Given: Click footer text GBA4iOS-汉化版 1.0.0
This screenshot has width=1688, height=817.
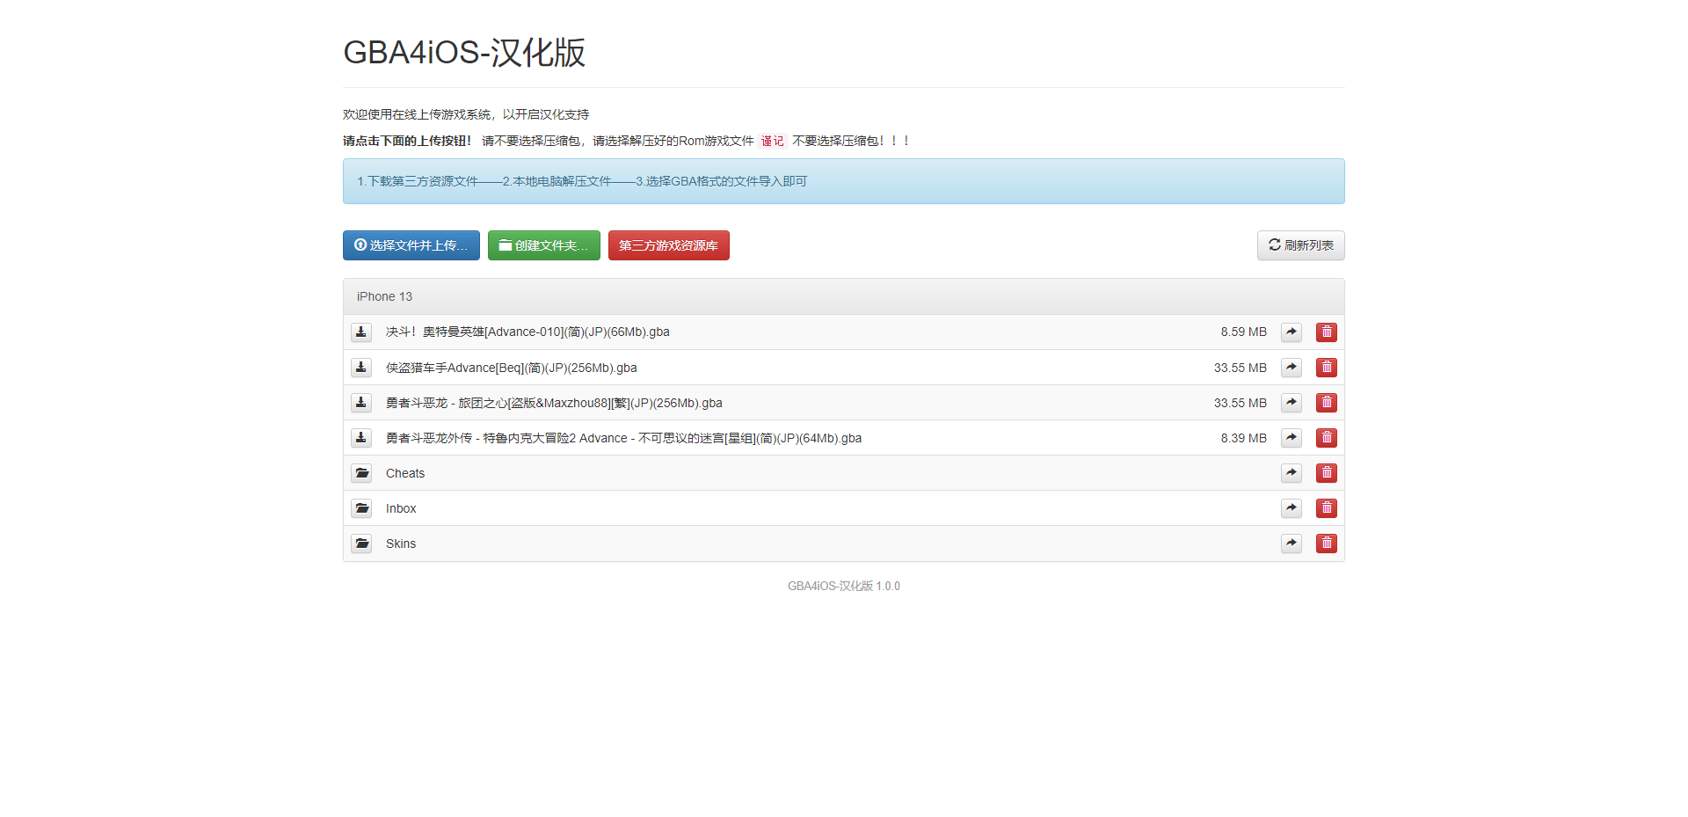Looking at the screenshot, I should point(844,586).
